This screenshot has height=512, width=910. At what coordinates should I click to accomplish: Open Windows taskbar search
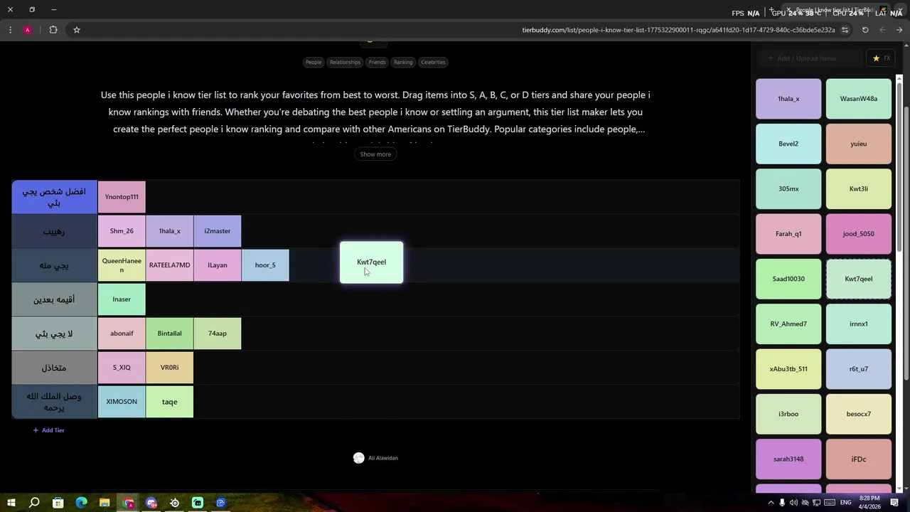pos(34,503)
